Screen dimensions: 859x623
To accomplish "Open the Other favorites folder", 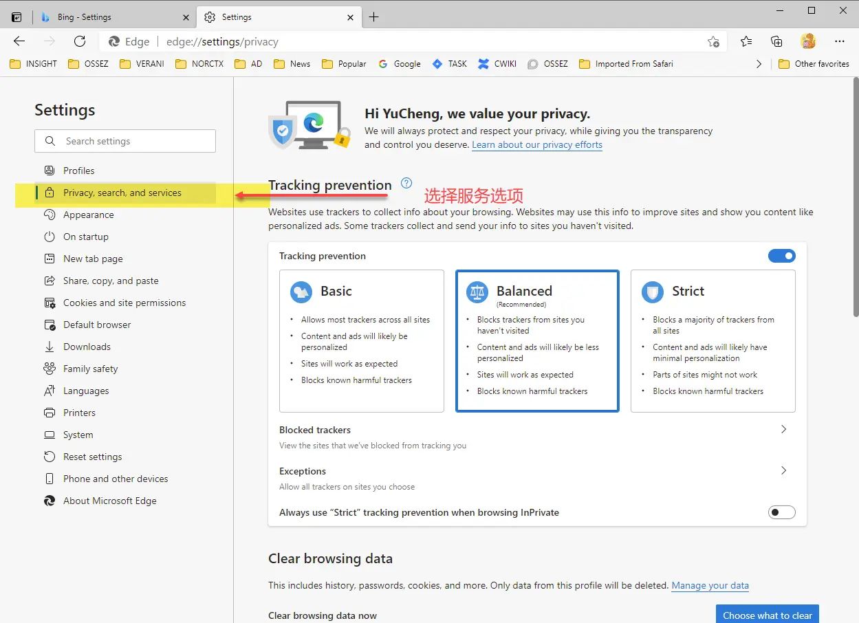I will pyautogui.click(x=814, y=64).
